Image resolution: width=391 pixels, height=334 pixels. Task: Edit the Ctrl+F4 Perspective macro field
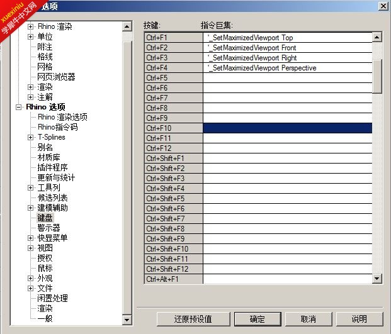pos(288,68)
